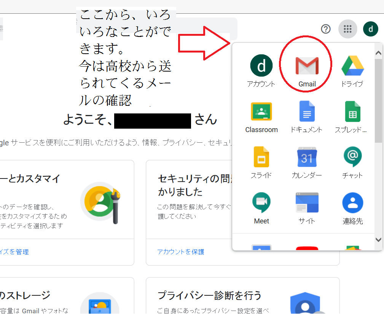Viewport: 384px width, 314px height.
Task: Open the account avatar at top right
Action: coord(371,29)
